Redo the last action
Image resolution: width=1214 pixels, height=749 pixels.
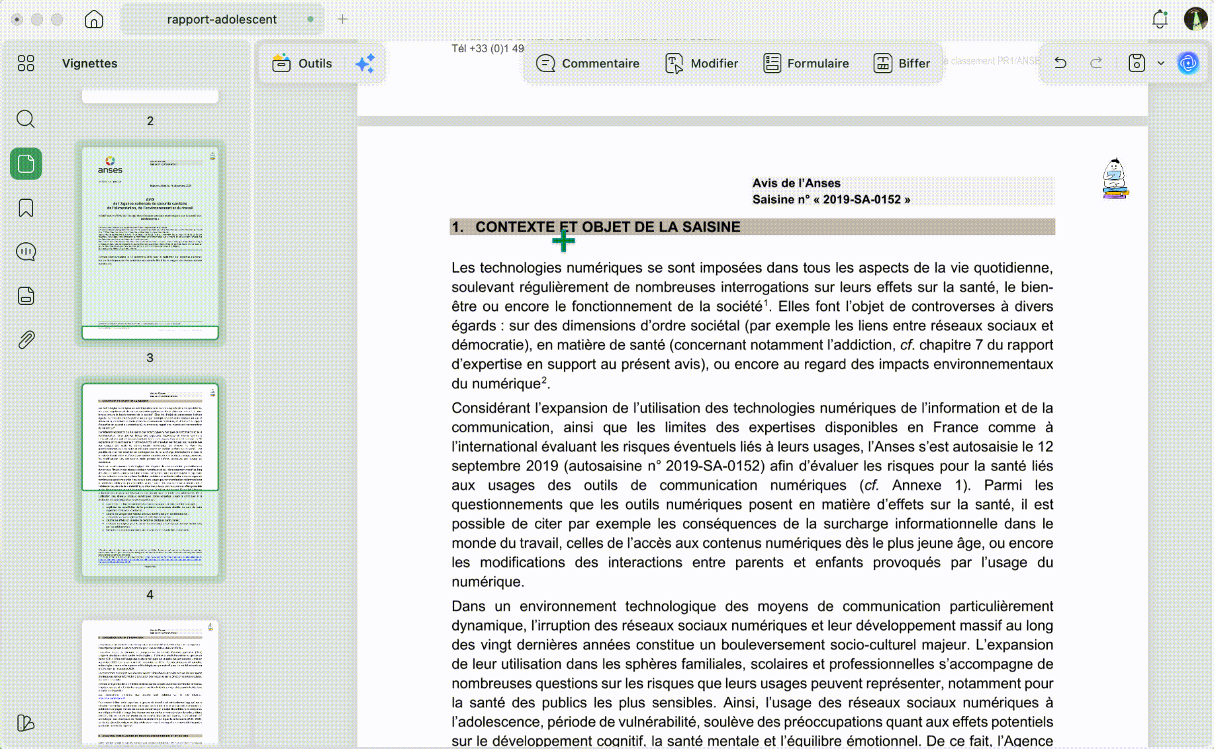click(1096, 63)
